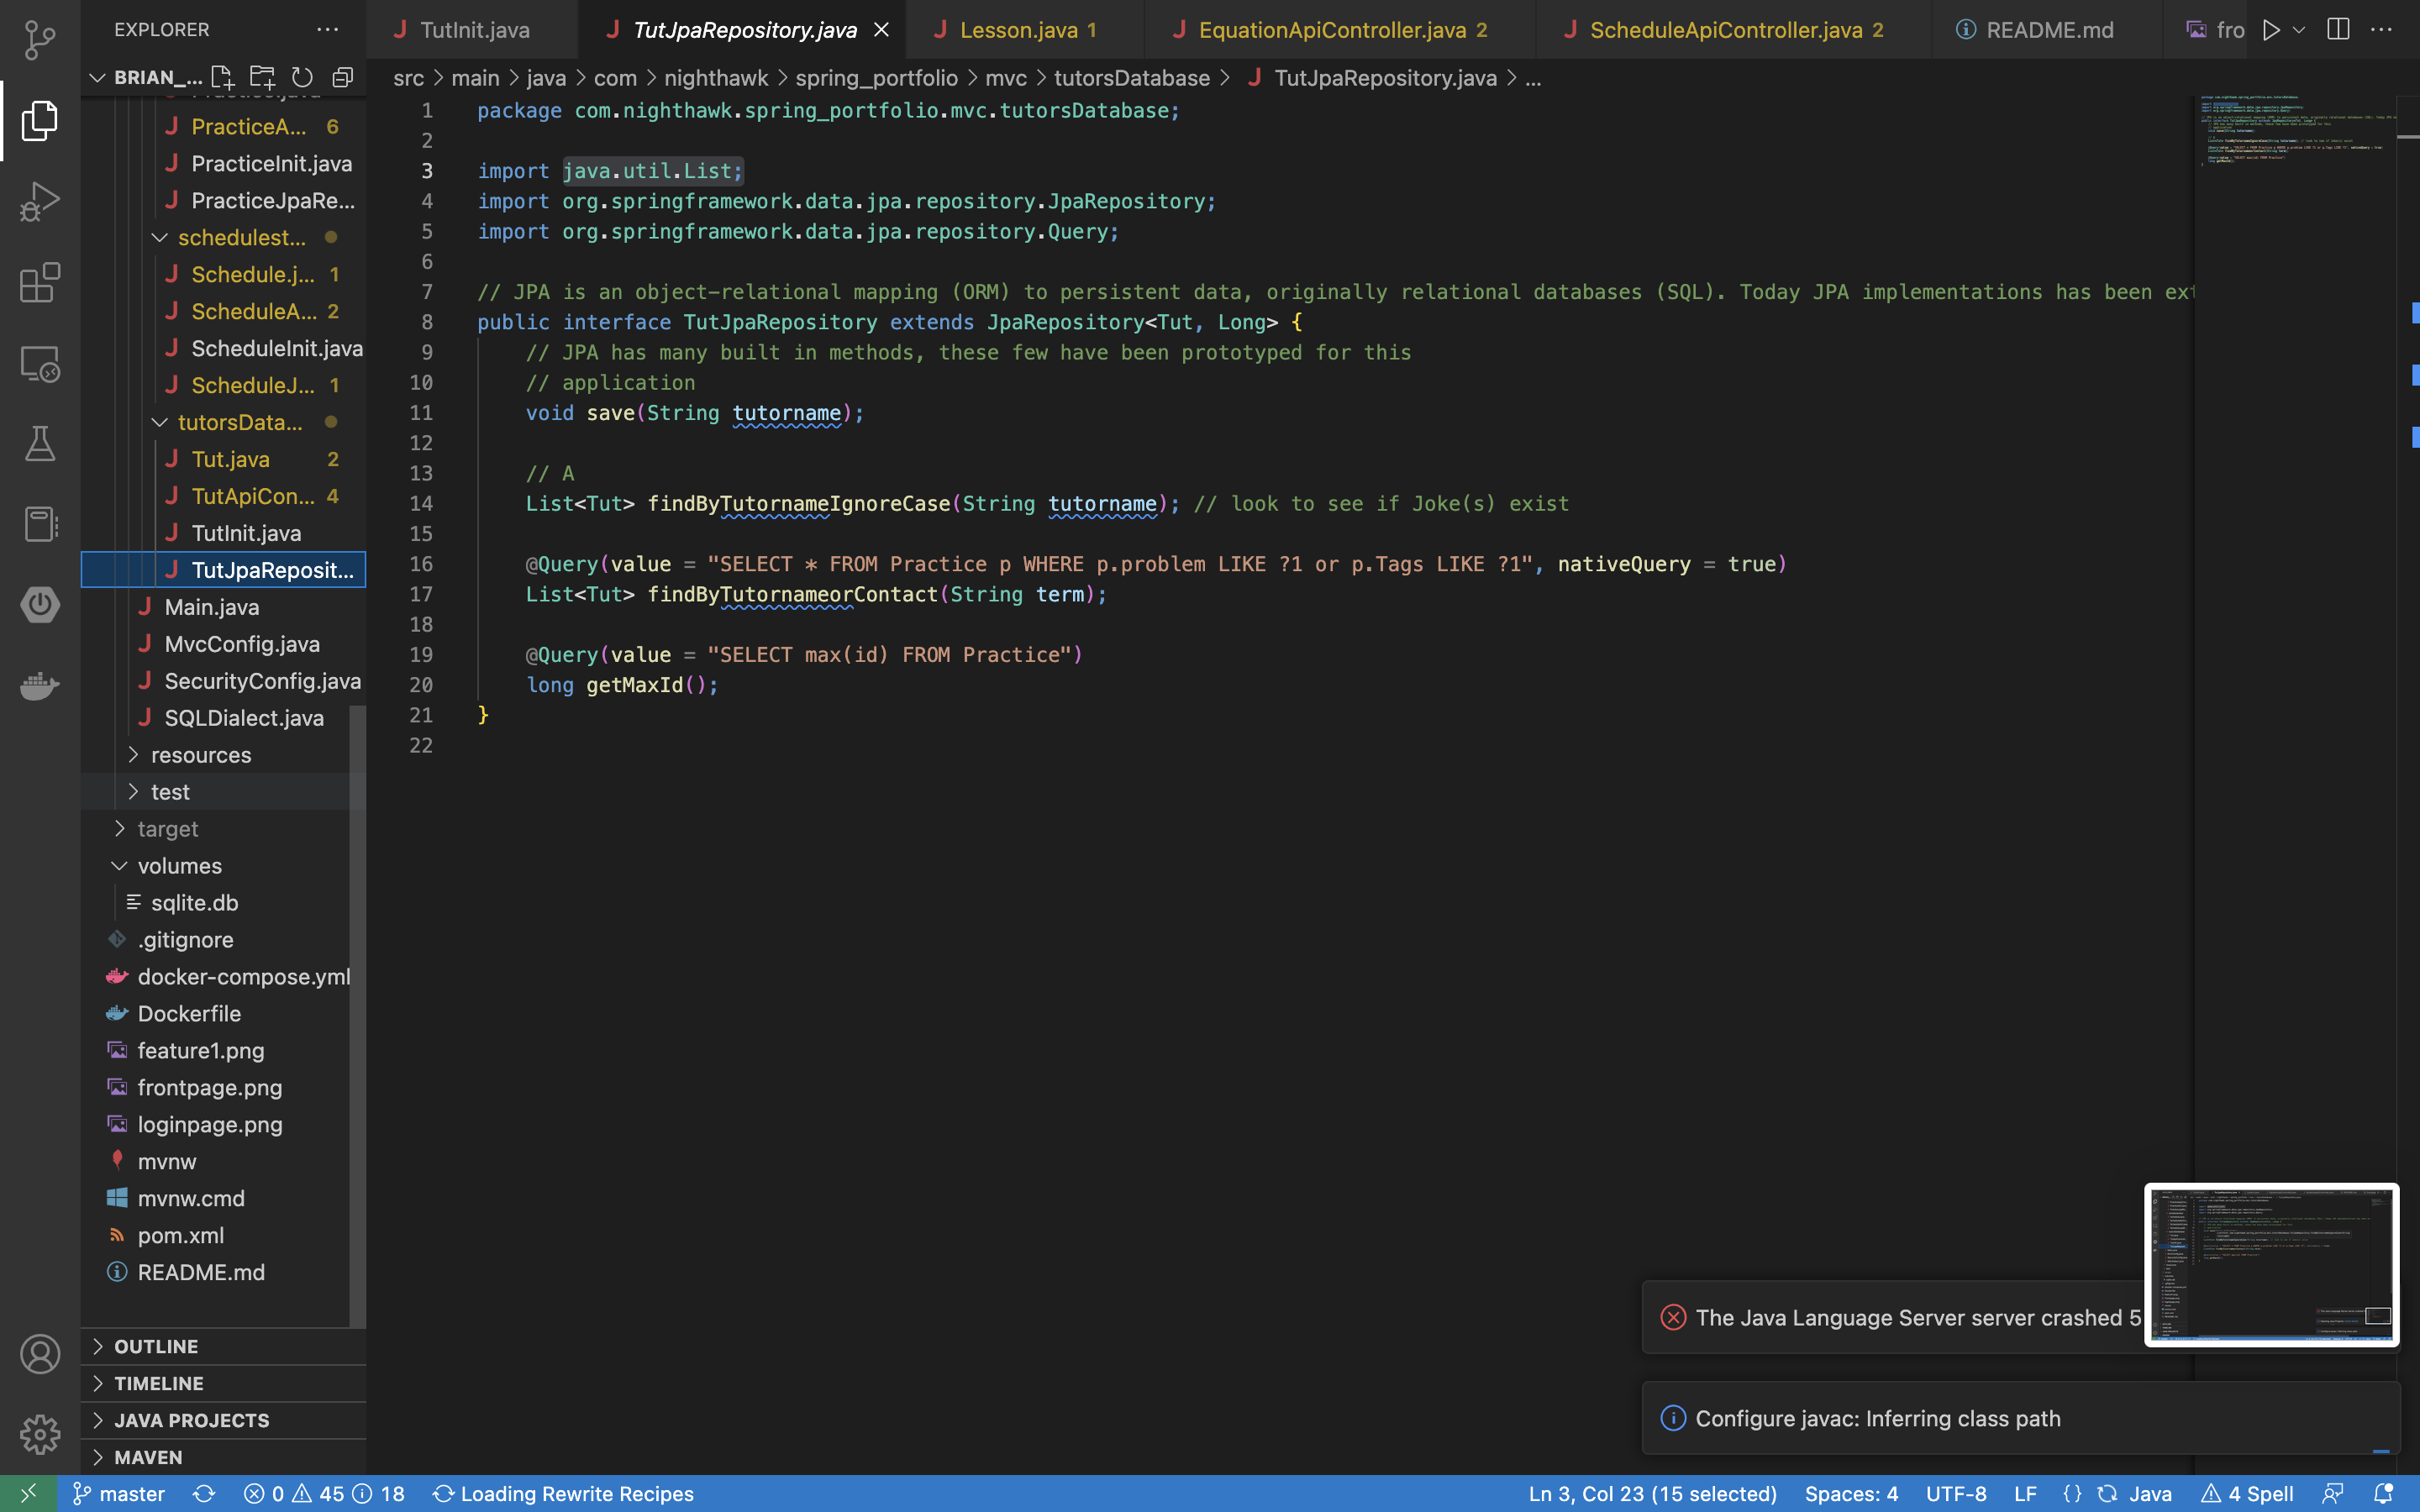The height and width of the screenshot is (1512, 2420).
Task: Open the Run and Debug view
Action: 40,201
